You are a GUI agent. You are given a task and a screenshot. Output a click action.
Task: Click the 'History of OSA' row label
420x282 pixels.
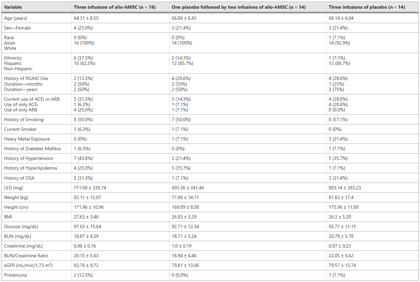pos(19,178)
